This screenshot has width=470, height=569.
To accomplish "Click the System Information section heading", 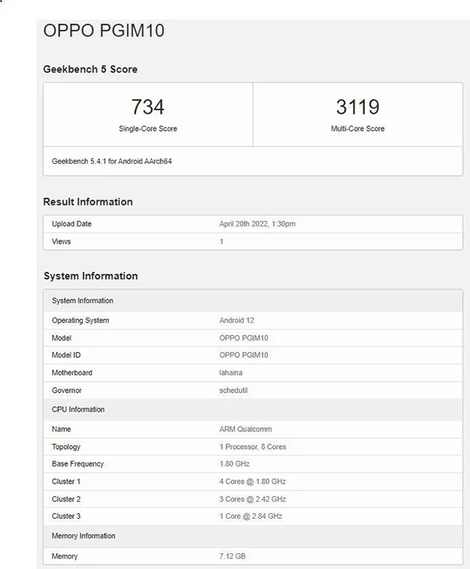I will pos(90,276).
